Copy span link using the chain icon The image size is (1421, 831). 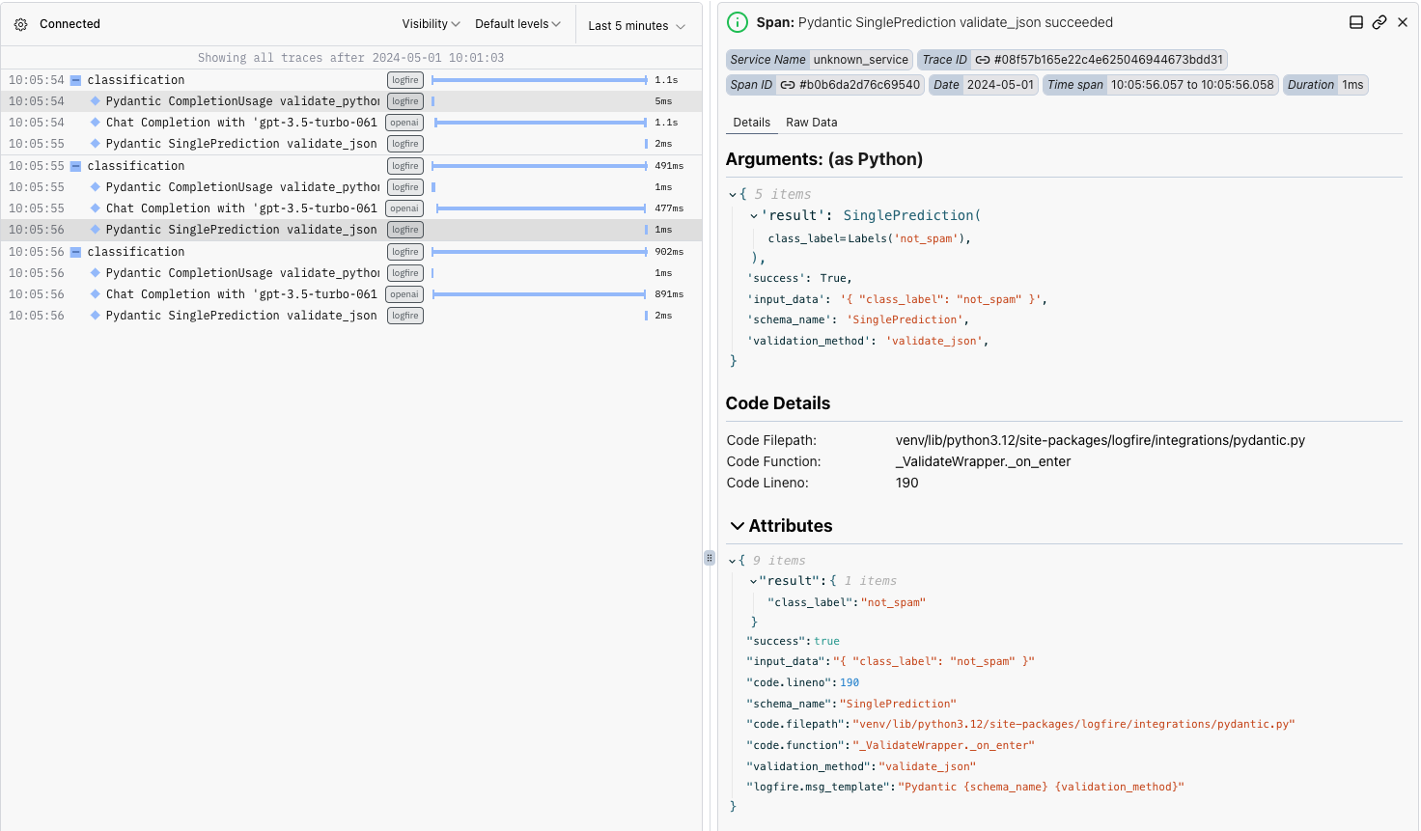pos(1379,22)
